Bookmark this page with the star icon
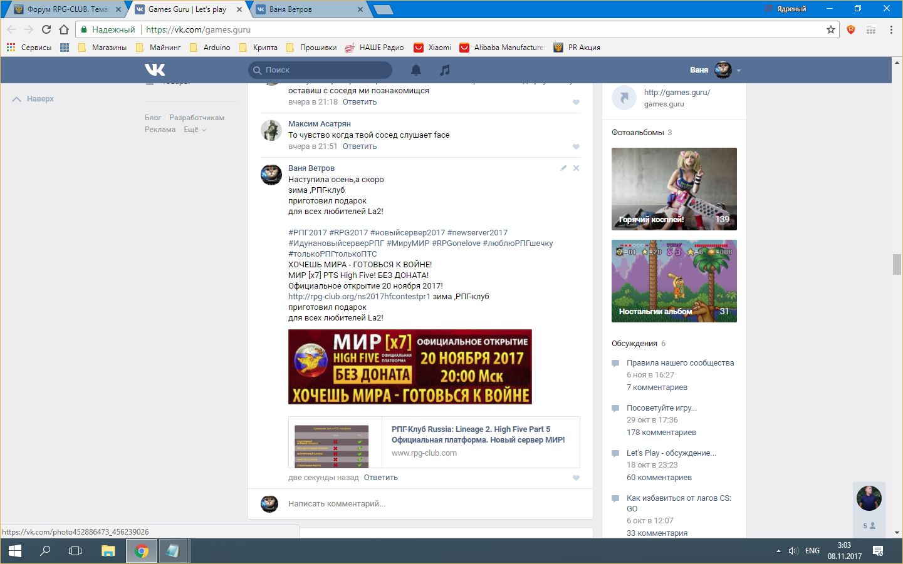 tap(831, 29)
